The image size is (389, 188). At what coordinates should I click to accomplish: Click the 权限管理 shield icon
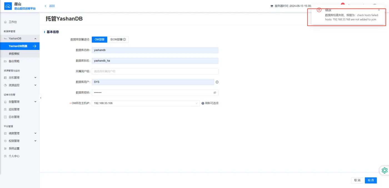[5, 141]
